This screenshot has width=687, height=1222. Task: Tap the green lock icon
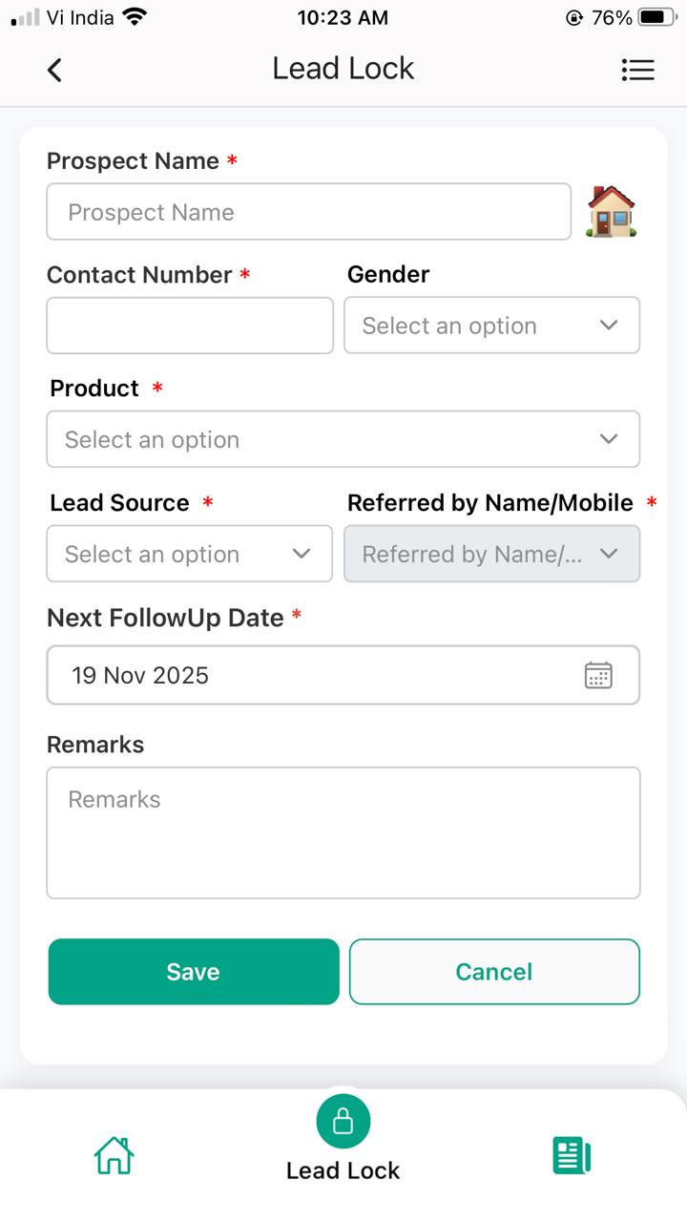pos(343,1121)
